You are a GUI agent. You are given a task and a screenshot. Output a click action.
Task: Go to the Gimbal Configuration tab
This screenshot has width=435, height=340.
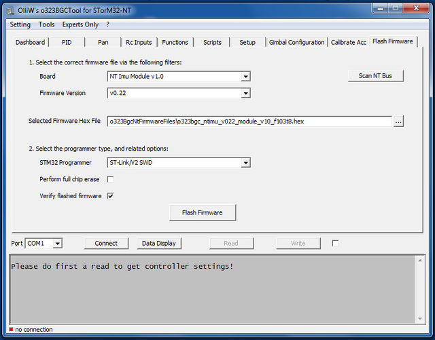click(x=296, y=42)
